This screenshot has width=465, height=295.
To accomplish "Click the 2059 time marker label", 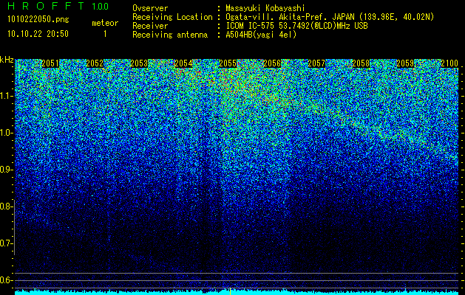I will click(405, 63).
